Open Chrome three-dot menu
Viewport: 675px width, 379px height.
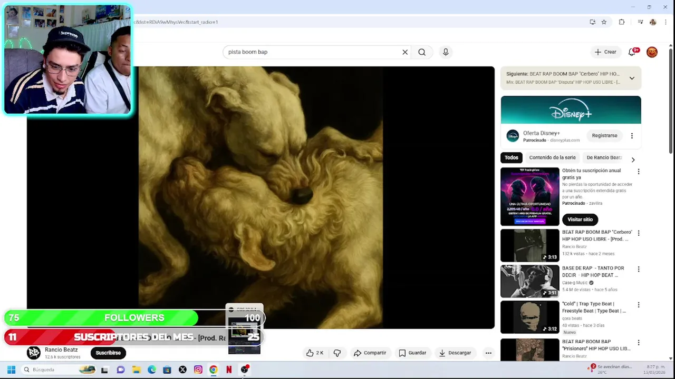[x=666, y=22]
